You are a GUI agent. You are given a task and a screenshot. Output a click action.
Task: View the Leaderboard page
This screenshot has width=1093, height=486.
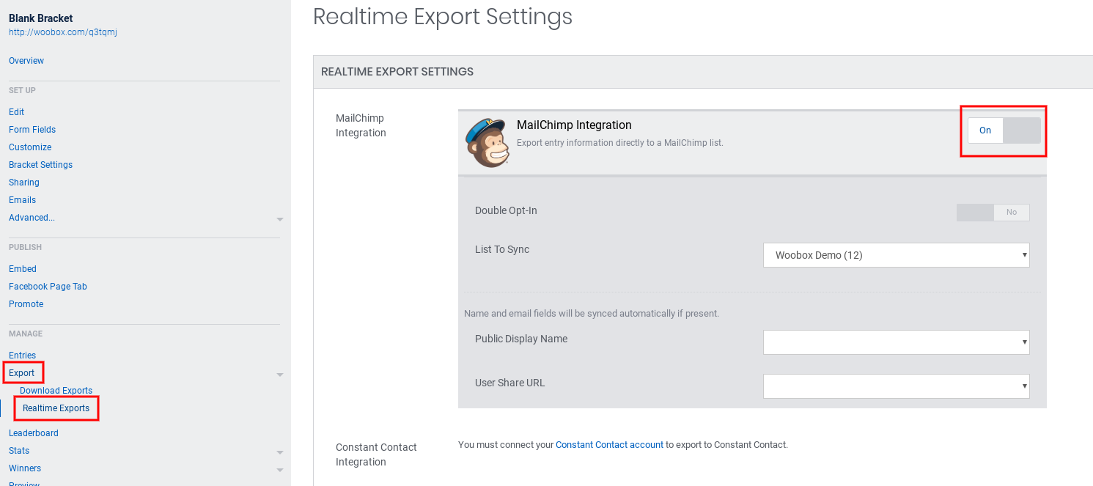click(34, 433)
